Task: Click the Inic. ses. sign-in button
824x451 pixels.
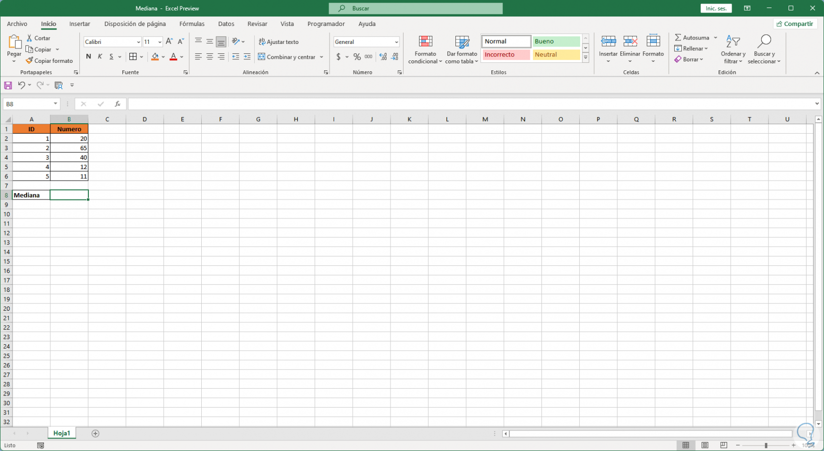Action: (x=716, y=8)
